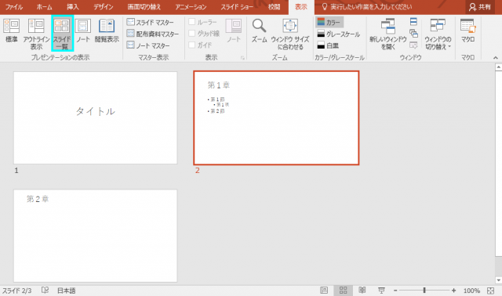This screenshot has height=296, width=502.
Task: Open Handout Master (配布資料マスター)
Action: (x=153, y=34)
